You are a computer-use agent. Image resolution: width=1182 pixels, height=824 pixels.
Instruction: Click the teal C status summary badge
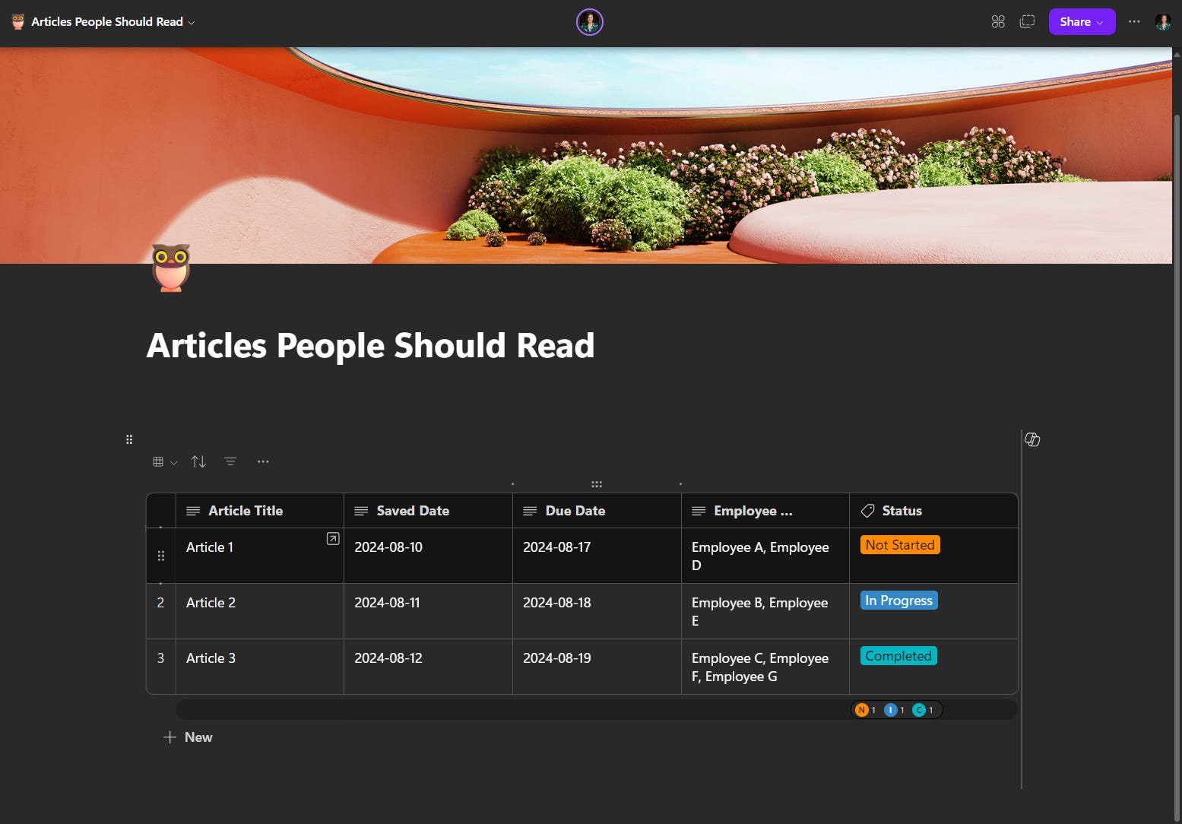point(919,710)
